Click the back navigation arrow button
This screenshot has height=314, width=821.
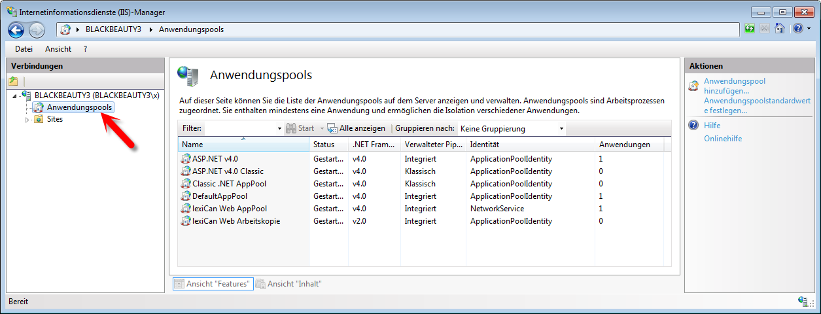pyautogui.click(x=16, y=29)
